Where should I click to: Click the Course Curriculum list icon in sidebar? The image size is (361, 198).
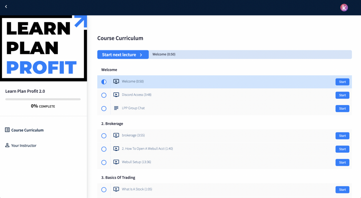(x=7, y=130)
